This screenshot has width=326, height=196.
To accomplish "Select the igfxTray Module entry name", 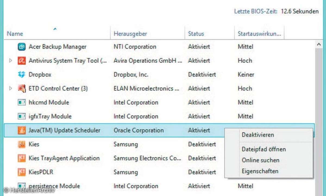I will coord(50,117).
